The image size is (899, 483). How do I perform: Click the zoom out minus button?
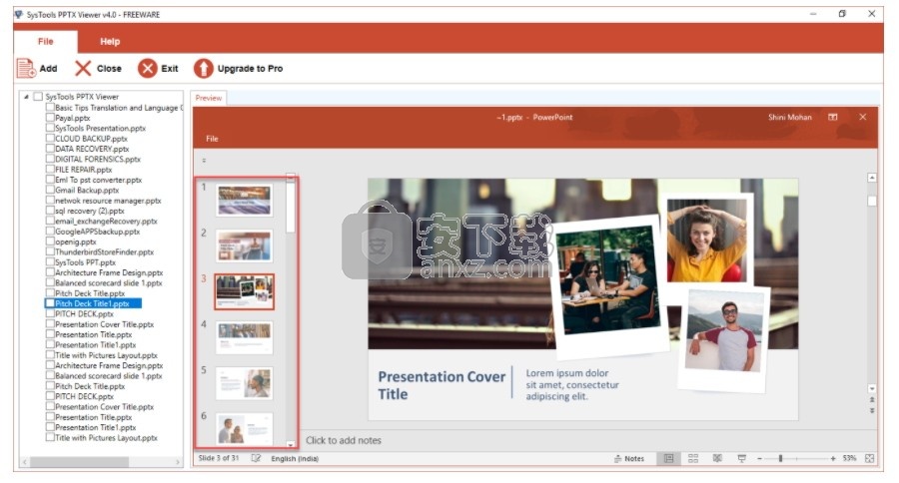click(760, 458)
